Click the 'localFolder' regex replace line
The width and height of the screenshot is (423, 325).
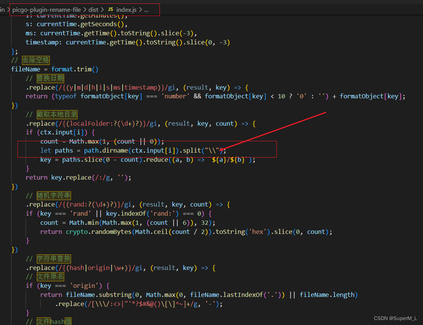(x=140, y=123)
